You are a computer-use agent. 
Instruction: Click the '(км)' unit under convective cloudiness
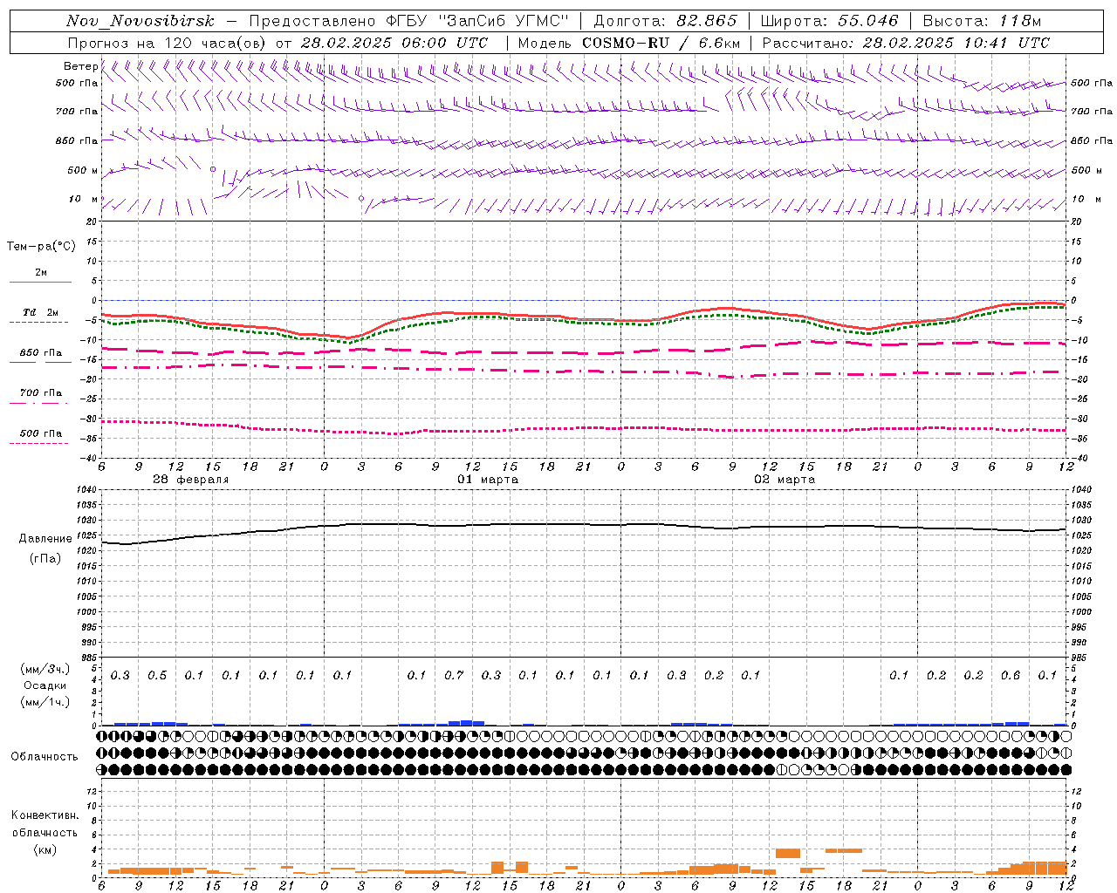(x=45, y=849)
